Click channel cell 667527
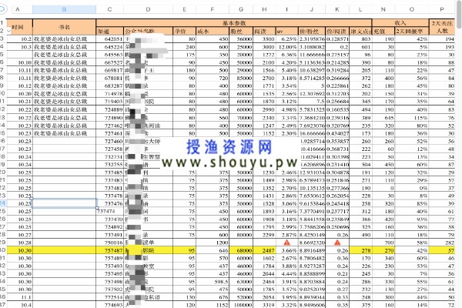Viewport: 462px width, 308px height. pyautogui.click(x=109, y=62)
